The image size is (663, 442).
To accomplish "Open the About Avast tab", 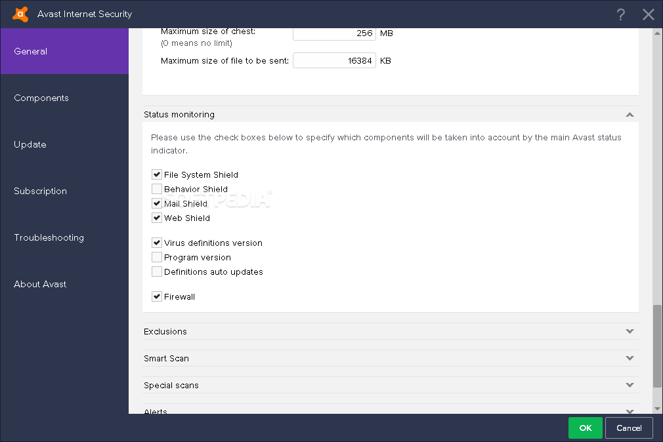I will (40, 285).
